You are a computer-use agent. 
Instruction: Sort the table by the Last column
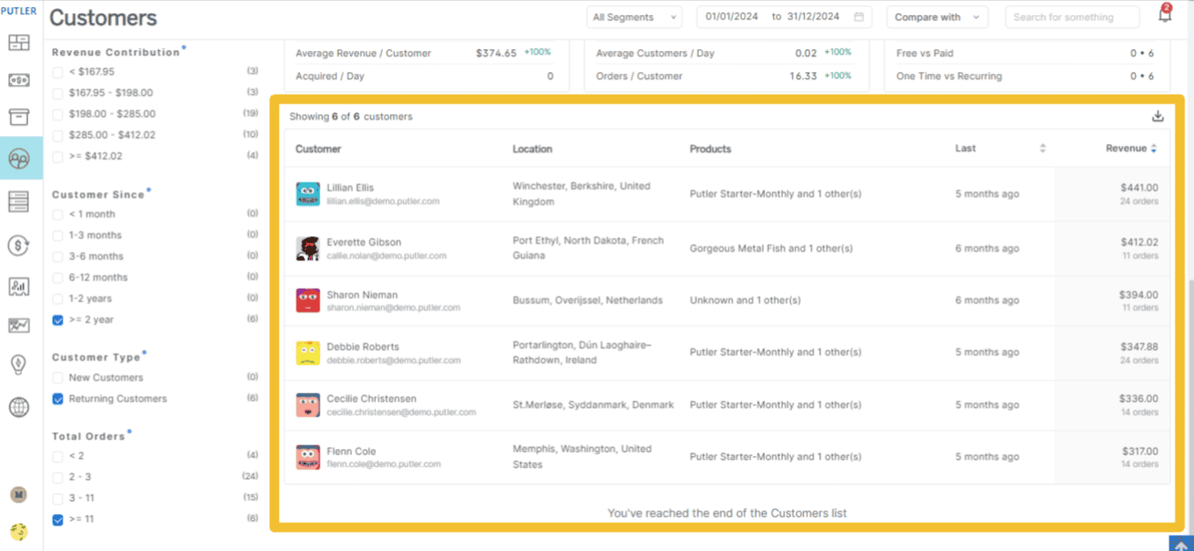[1043, 148]
